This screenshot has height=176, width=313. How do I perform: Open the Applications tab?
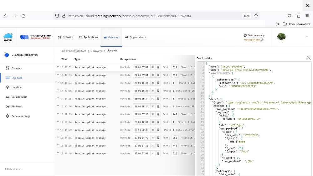[x=89, y=37]
